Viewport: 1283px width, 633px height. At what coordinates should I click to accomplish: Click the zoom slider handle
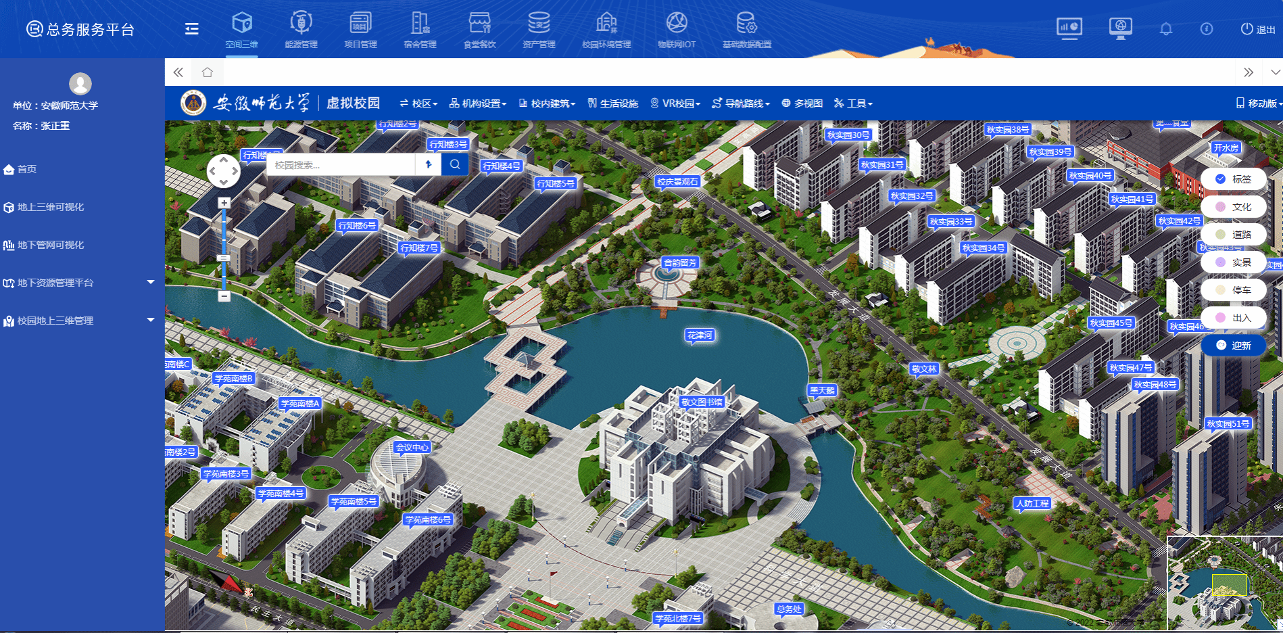[224, 258]
